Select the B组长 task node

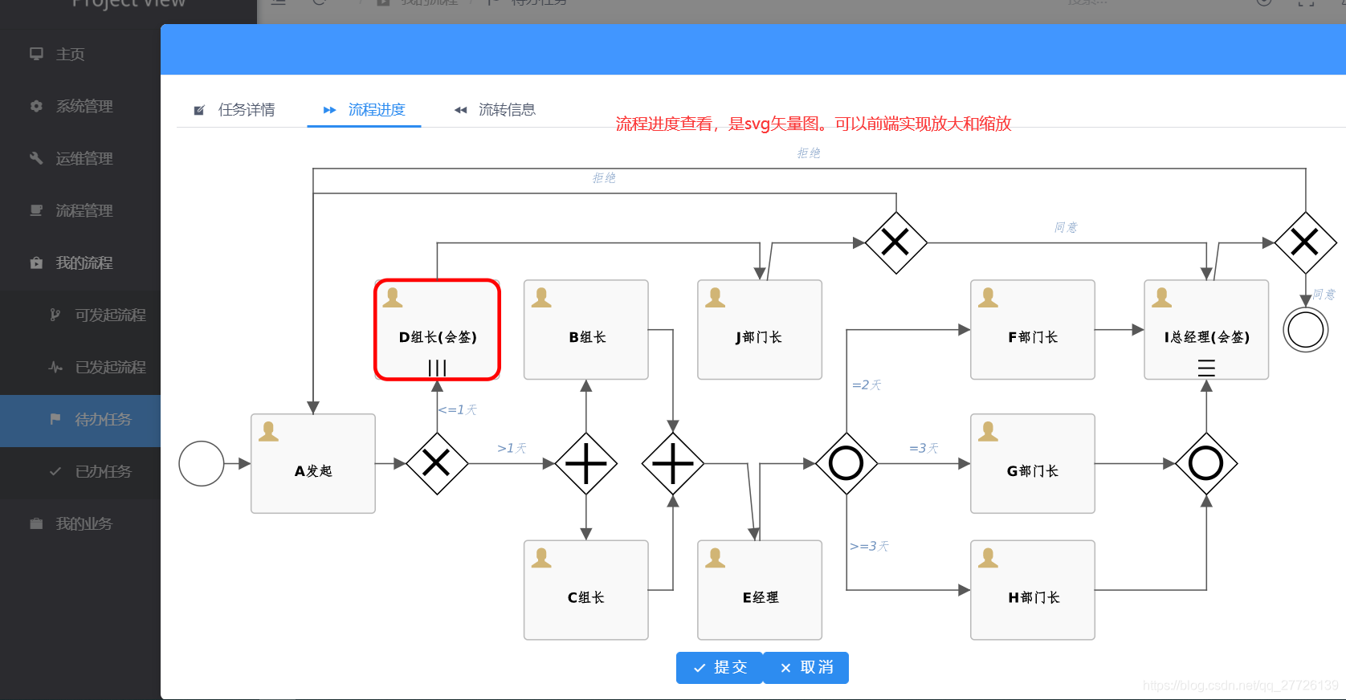pyautogui.click(x=586, y=329)
